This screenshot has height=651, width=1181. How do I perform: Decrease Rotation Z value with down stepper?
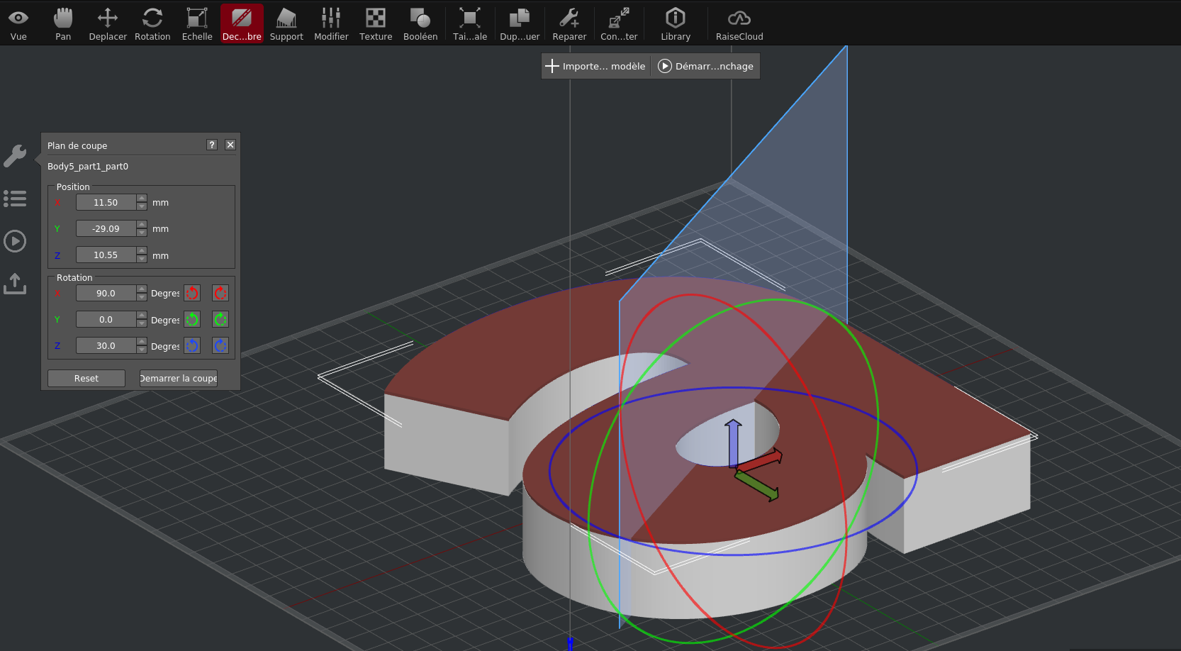pos(142,350)
